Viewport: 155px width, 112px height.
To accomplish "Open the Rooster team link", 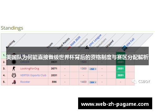I will (x=25, y=82).
